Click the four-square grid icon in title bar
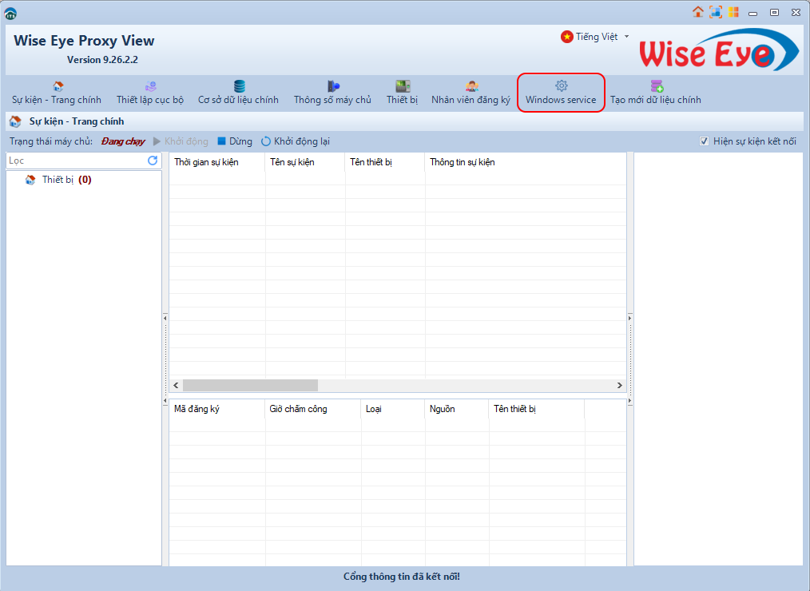The height and width of the screenshot is (591, 810). pyautogui.click(x=733, y=12)
